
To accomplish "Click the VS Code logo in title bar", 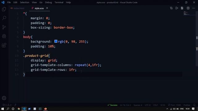I will tap(3, 2).
